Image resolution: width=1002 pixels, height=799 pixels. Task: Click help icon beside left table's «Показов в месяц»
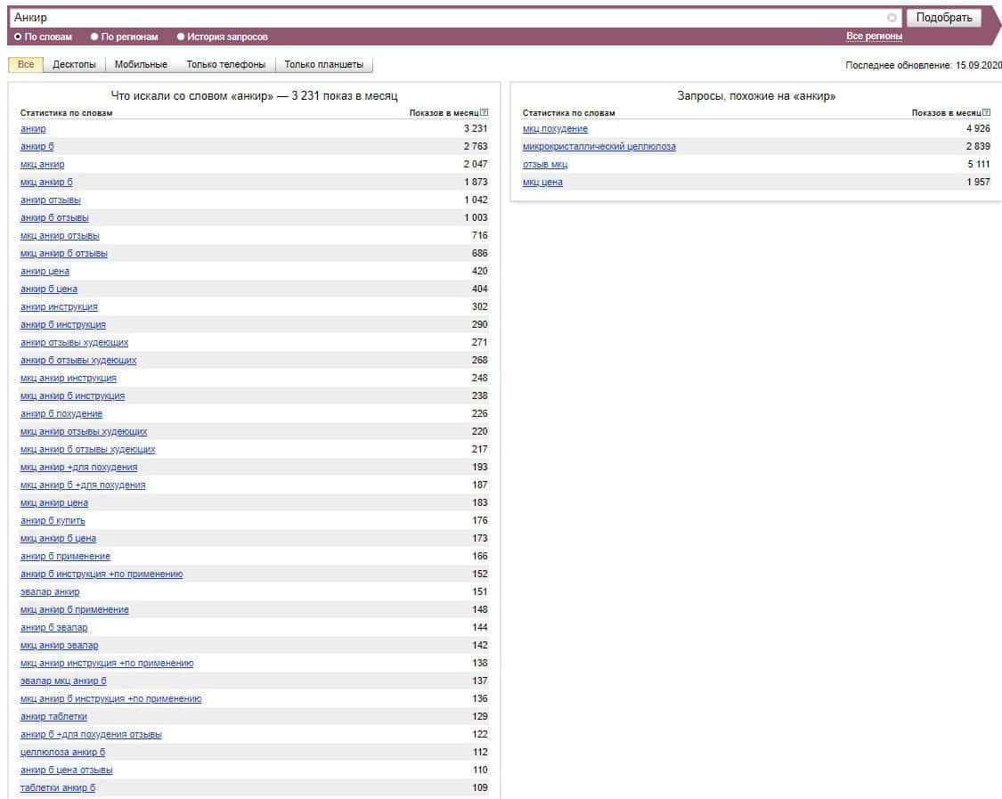point(484,113)
